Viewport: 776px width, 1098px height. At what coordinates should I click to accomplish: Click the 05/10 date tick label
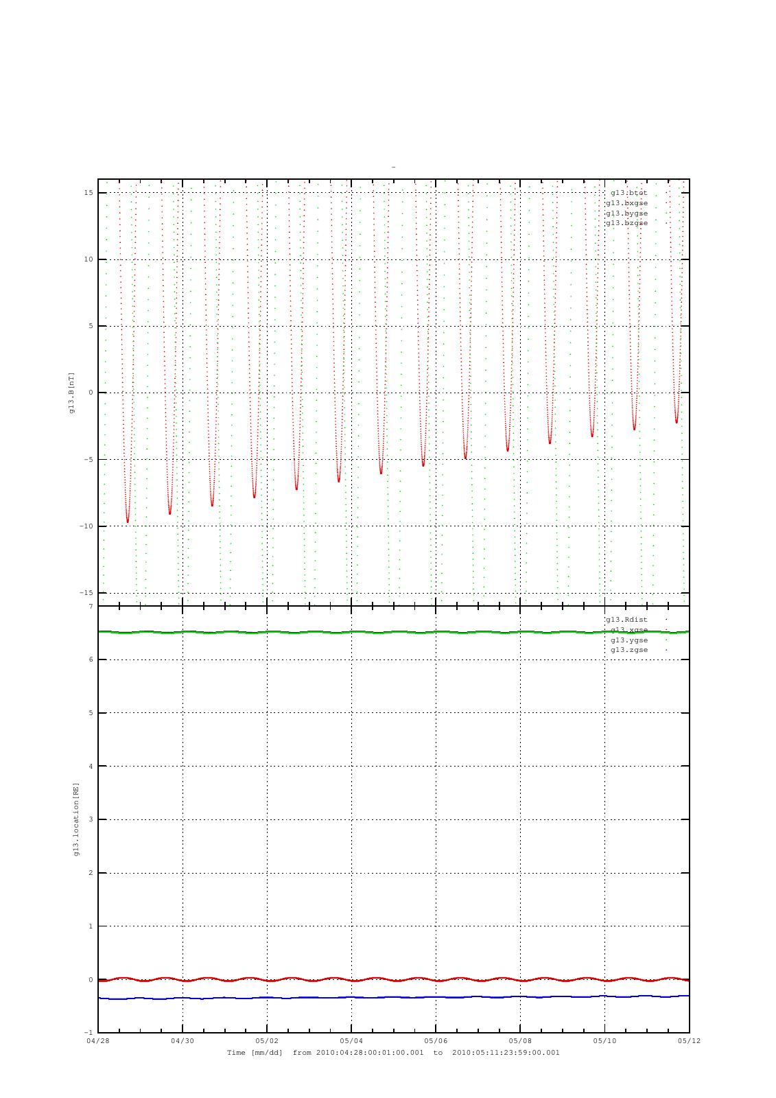coord(604,1041)
